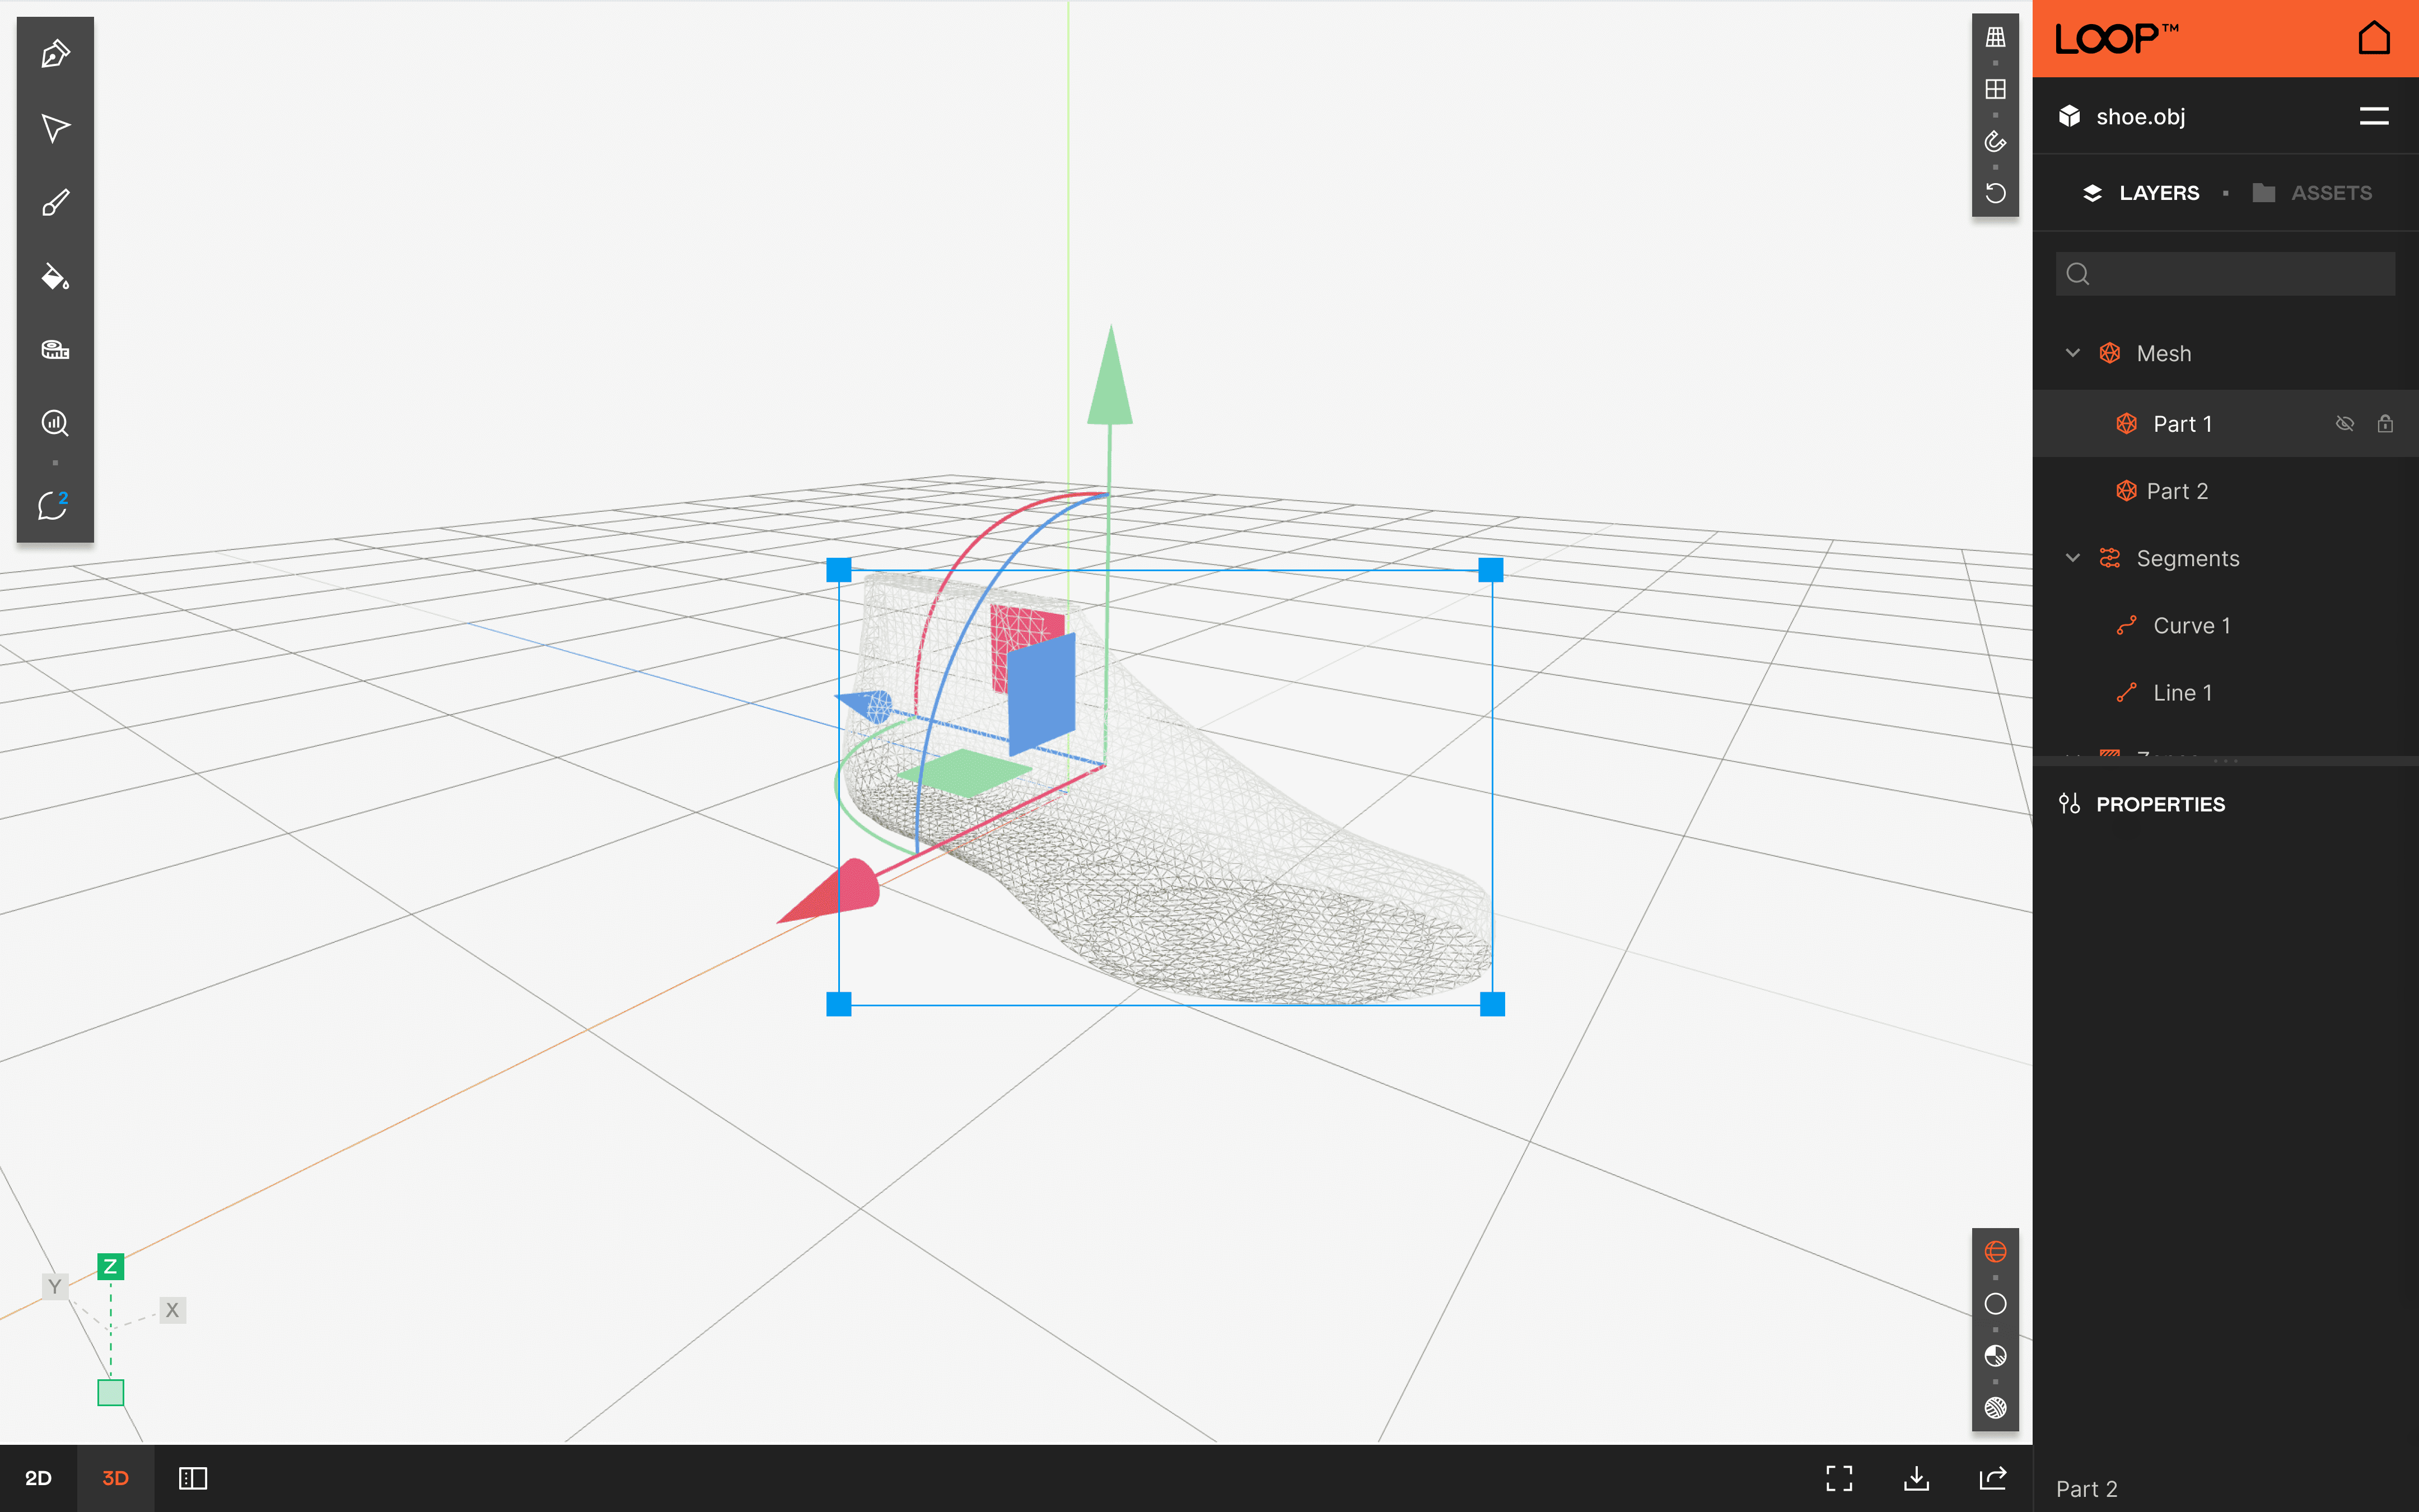Hide Part 1 with the eye icon
The image size is (2419, 1512).
tap(2344, 424)
